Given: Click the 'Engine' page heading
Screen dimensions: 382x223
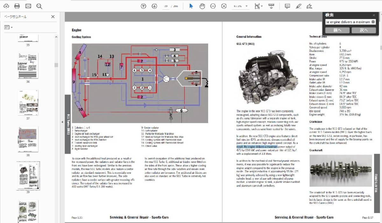Looking at the screenshot, I should point(77,30).
